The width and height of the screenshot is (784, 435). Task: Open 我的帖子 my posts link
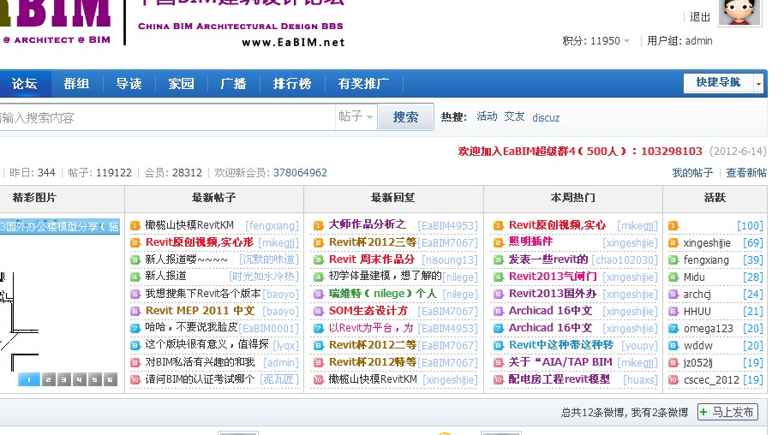coord(692,173)
